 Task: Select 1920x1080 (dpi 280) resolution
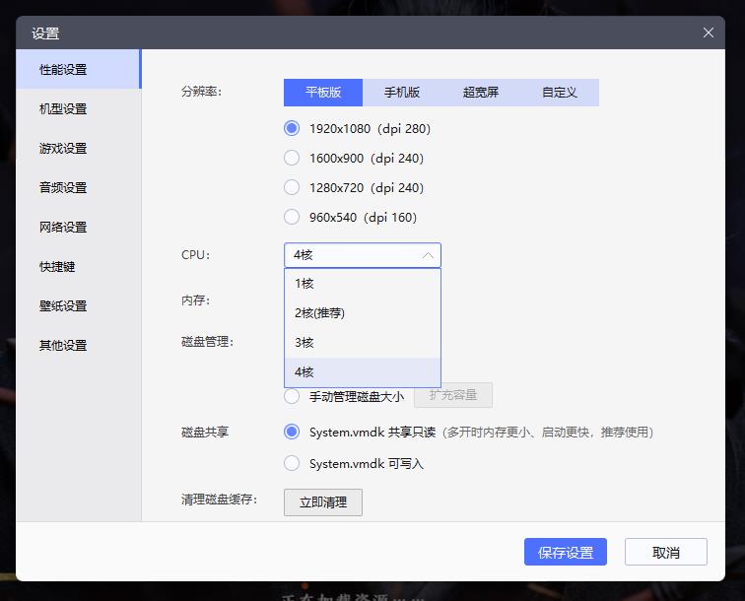292,128
